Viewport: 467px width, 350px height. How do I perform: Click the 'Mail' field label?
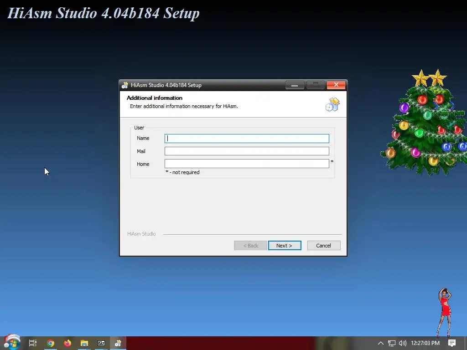(x=141, y=151)
